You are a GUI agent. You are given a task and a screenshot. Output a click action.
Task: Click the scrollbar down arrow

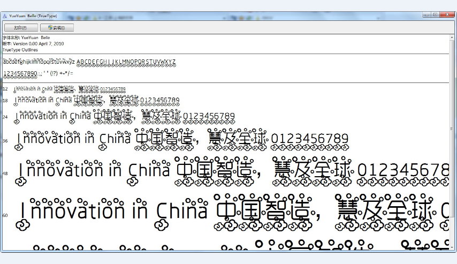coord(452,247)
